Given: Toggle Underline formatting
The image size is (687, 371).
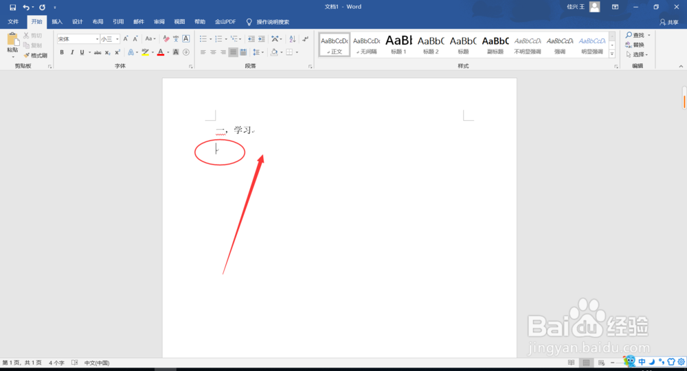Looking at the screenshot, I should 82,53.
